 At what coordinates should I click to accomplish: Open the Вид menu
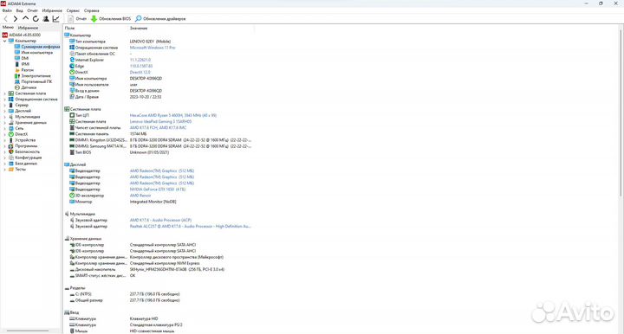pyautogui.click(x=19, y=10)
